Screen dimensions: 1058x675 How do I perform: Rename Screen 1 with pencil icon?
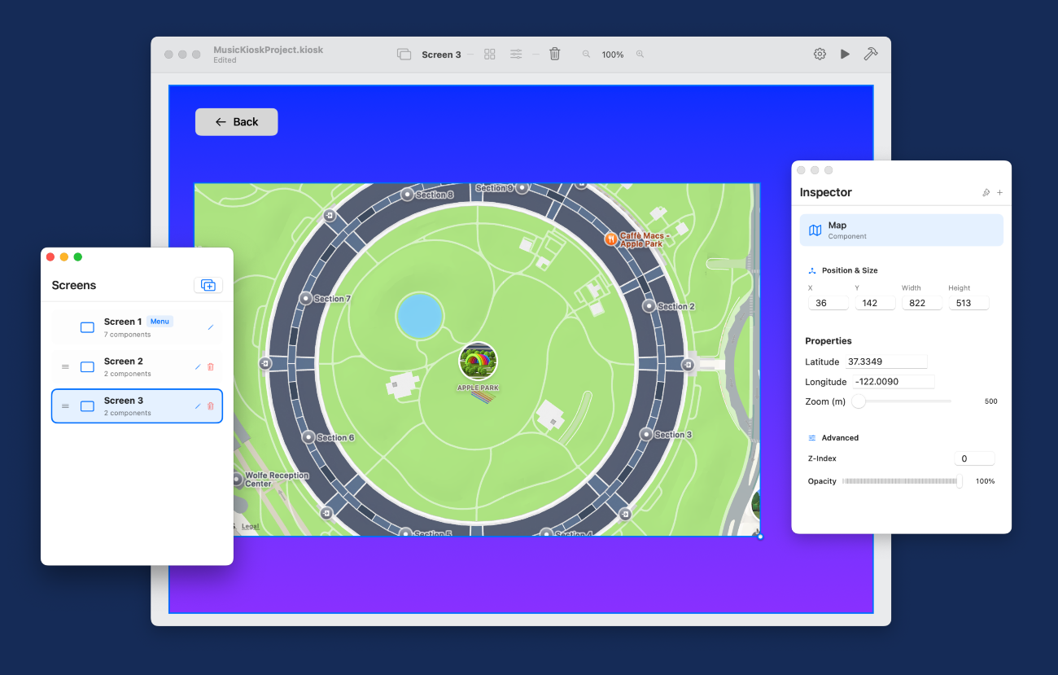coord(211,327)
